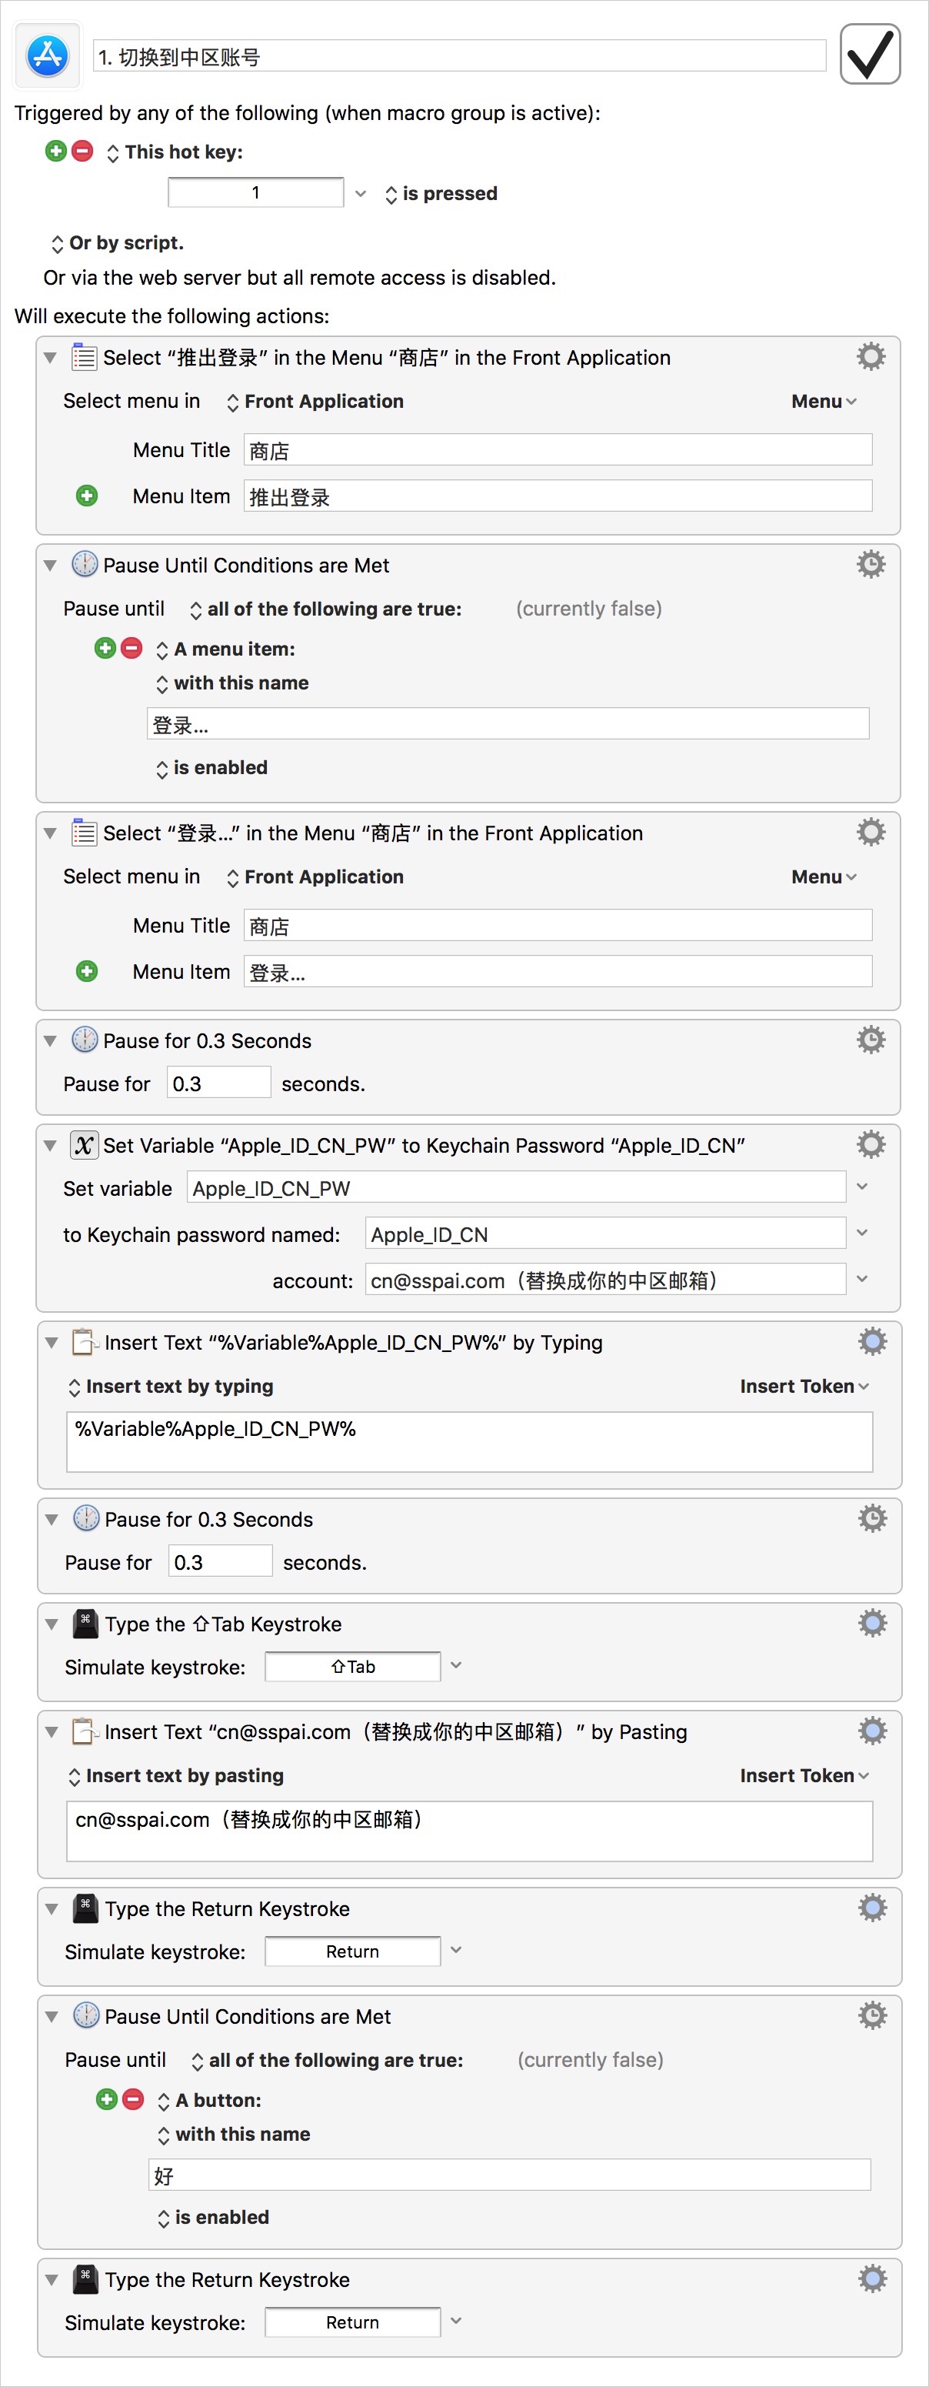Viewport: 929px width, 2387px height.
Task: Click the Return keystroke field in last action
Action: click(x=352, y=2322)
